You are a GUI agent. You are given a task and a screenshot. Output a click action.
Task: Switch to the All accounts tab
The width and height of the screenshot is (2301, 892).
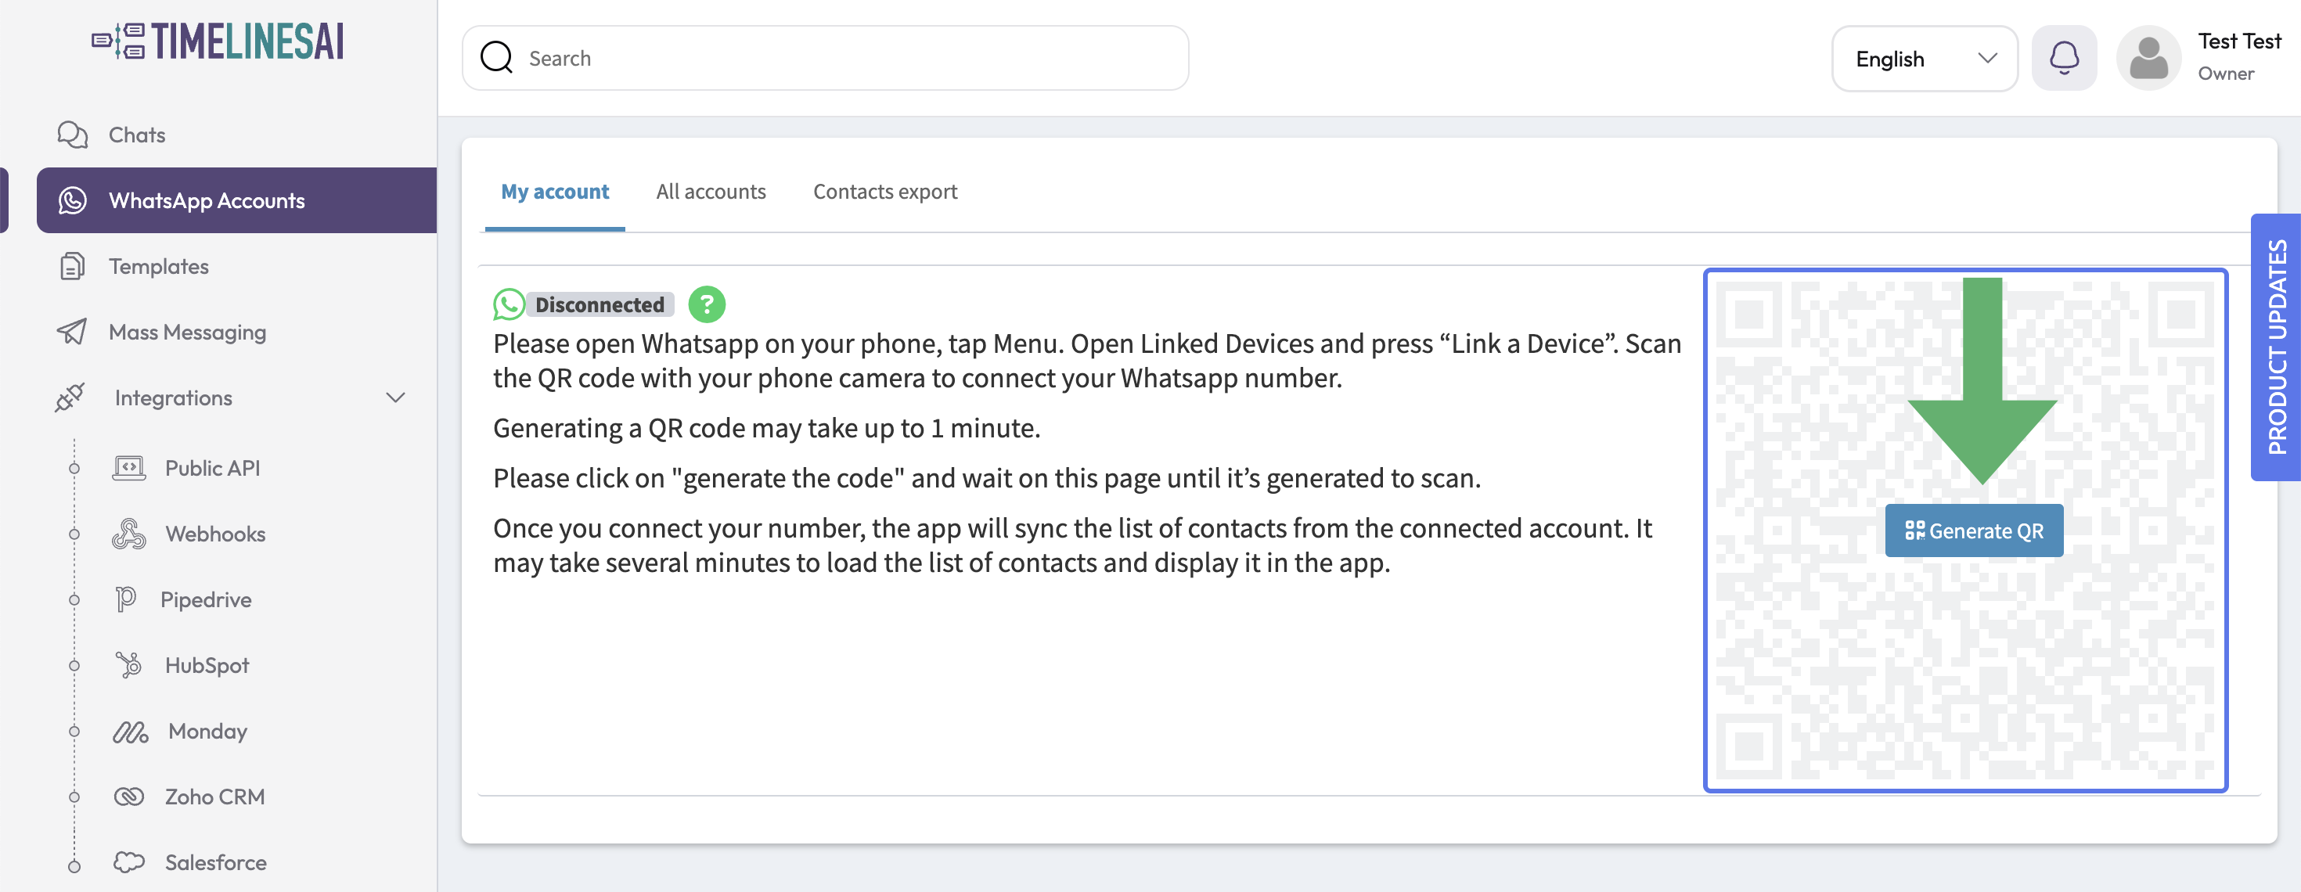click(x=710, y=192)
